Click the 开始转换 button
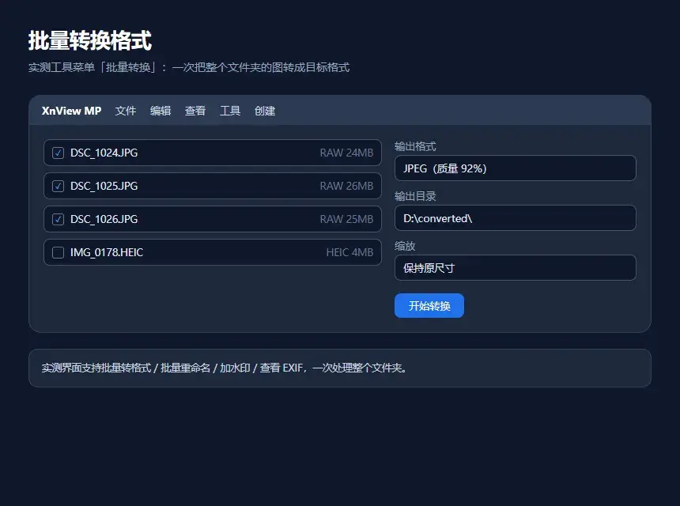 pos(429,306)
